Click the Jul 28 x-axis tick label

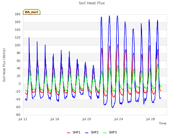tap(151, 119)
